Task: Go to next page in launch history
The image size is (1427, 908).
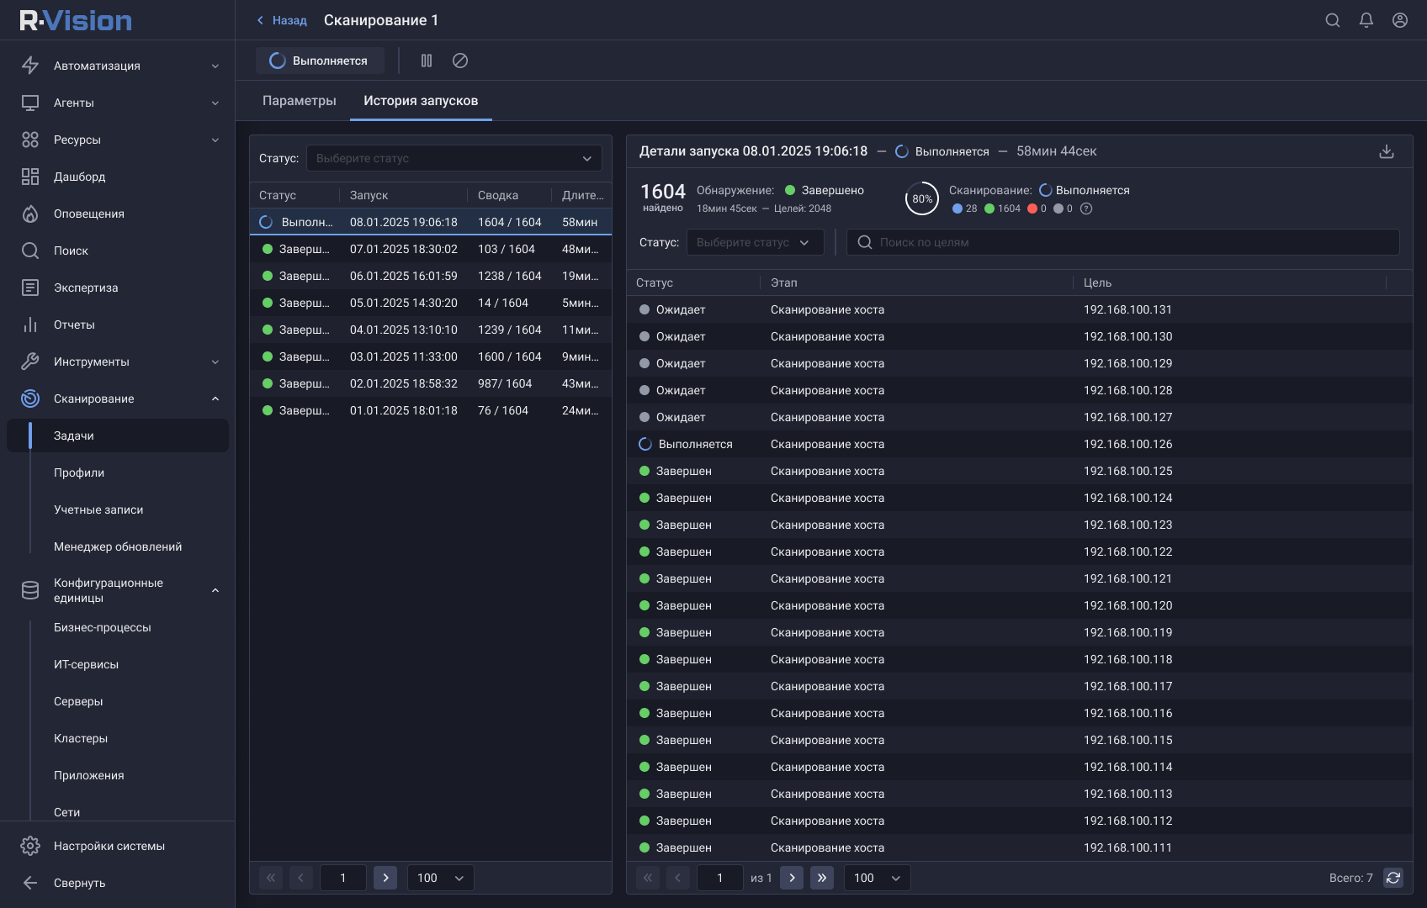Action: pos(385,878)
